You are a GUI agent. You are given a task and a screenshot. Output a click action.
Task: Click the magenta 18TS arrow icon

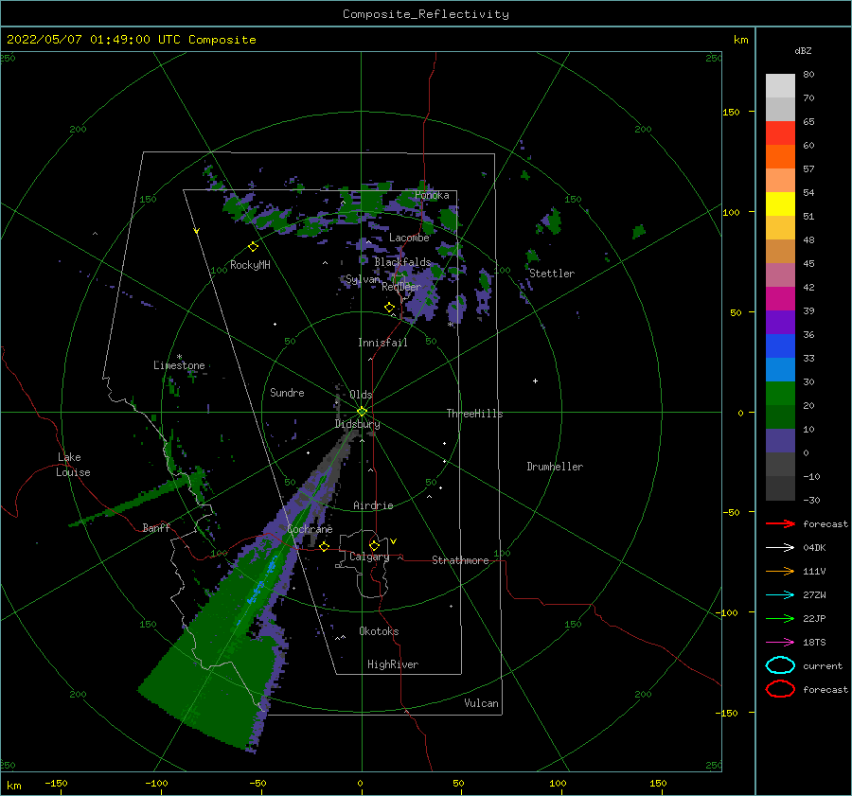tap(780, 643)
